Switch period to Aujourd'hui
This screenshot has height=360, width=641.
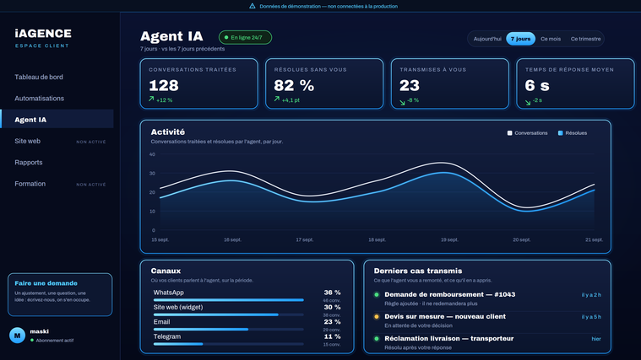(x=487, y=39)
